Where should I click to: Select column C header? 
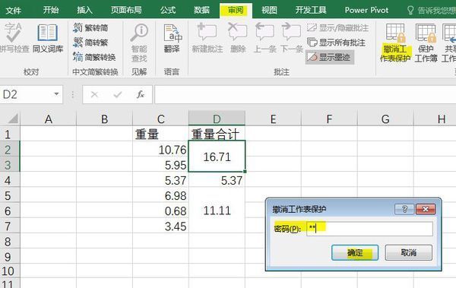(x=160, y=119)
